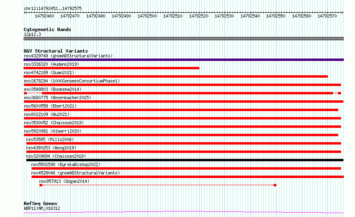Open the nsv53585 (Mills2006) label

[x=50, y=139]
